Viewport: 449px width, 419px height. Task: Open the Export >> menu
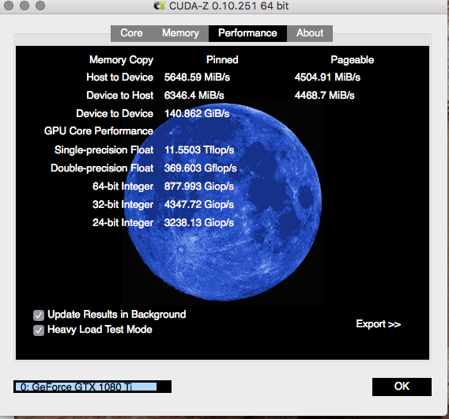click(379, 324)
